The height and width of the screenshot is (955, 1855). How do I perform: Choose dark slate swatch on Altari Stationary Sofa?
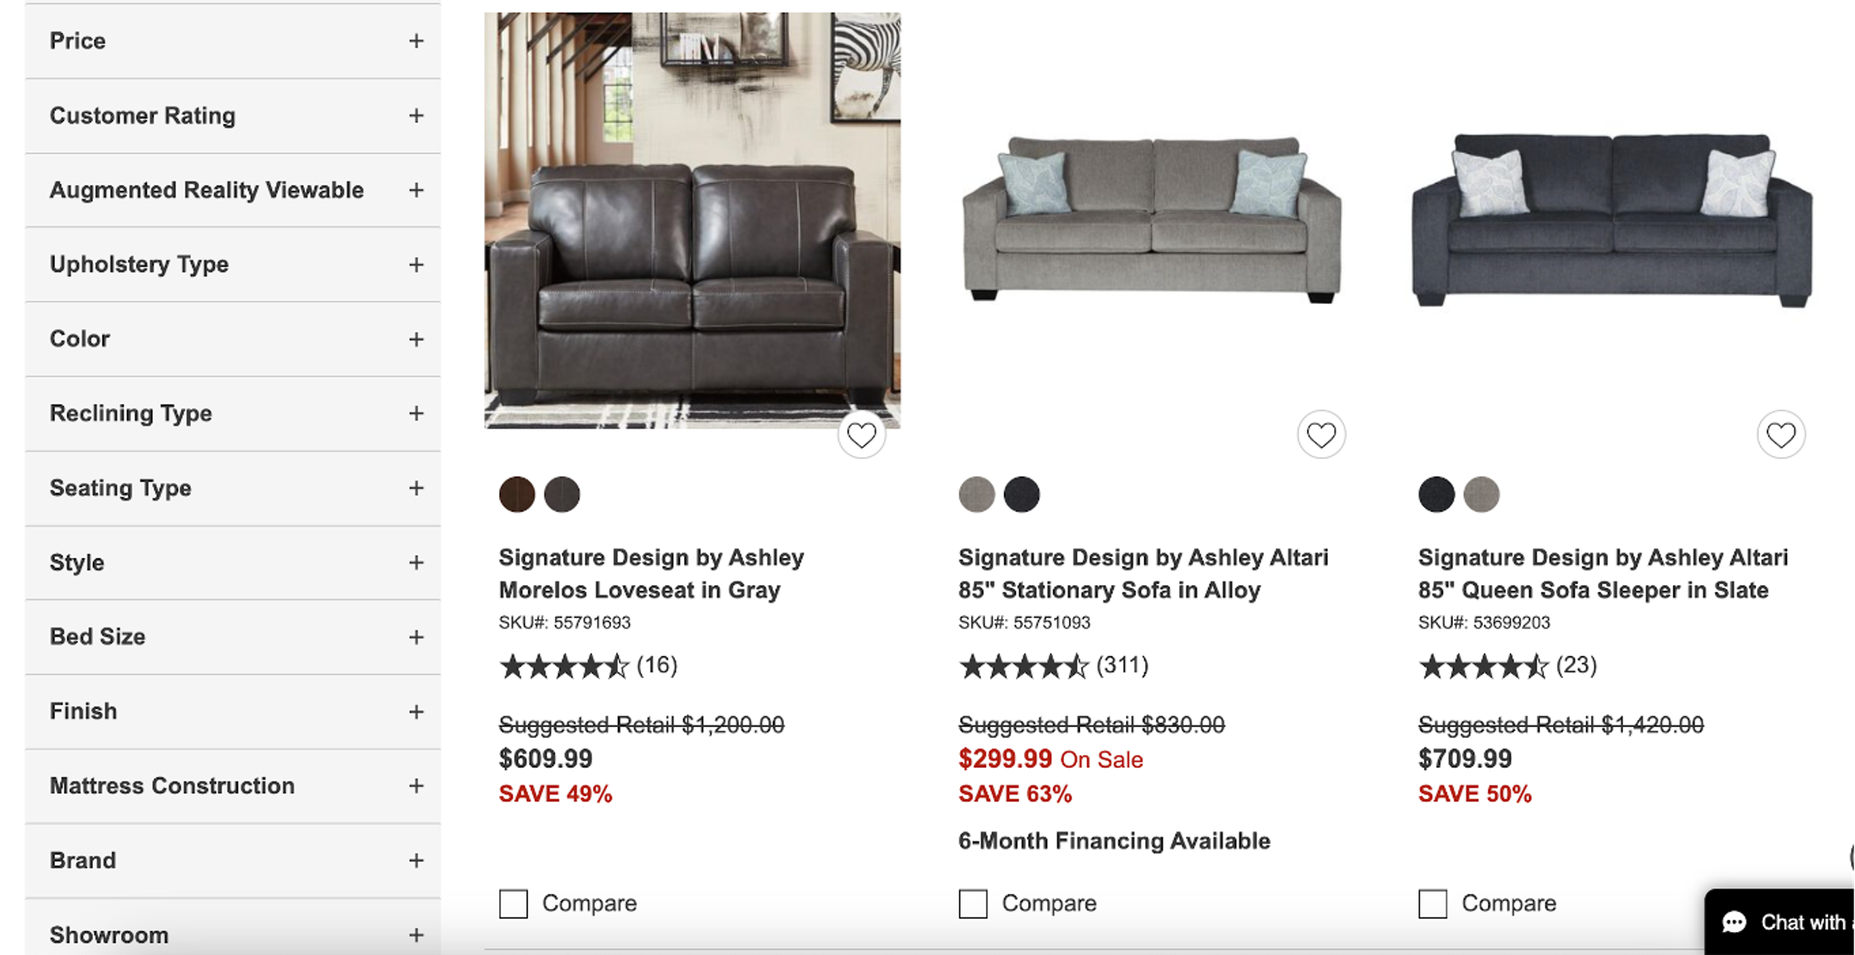[x=1021, y=494]
